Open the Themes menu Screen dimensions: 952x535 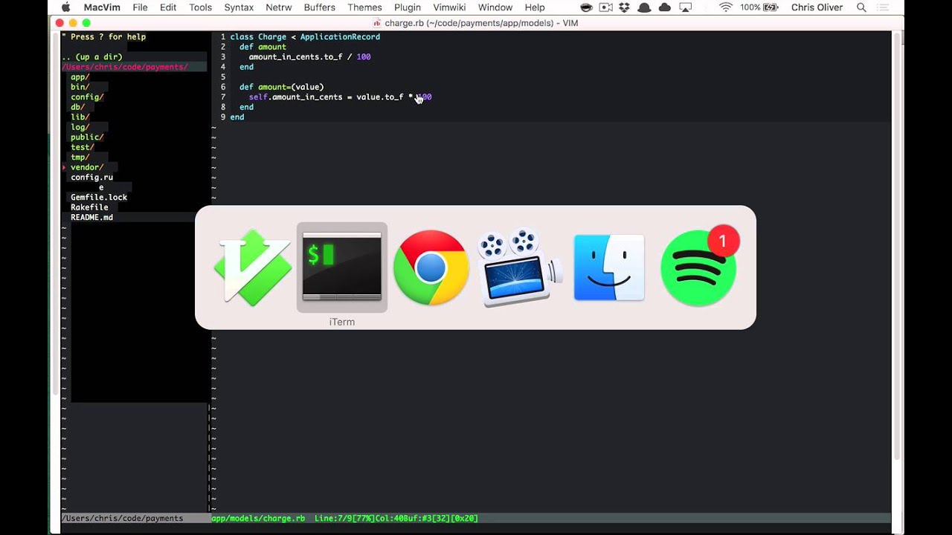point(364,7)
